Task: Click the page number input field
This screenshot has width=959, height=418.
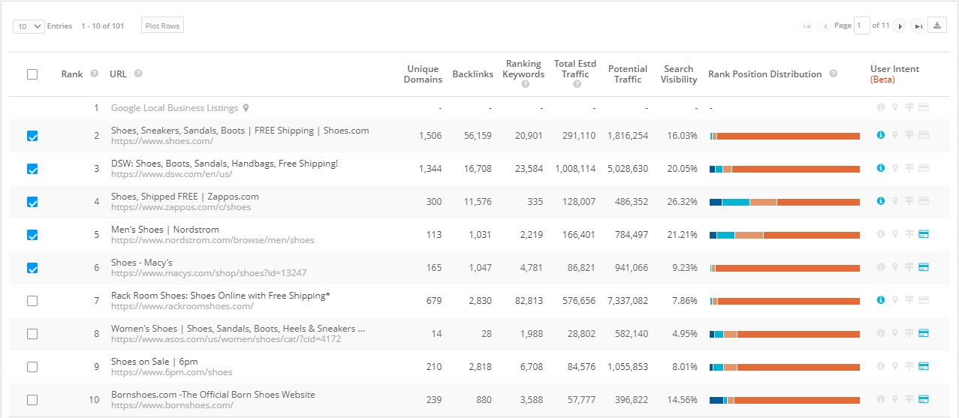Action: coord(861,26)
